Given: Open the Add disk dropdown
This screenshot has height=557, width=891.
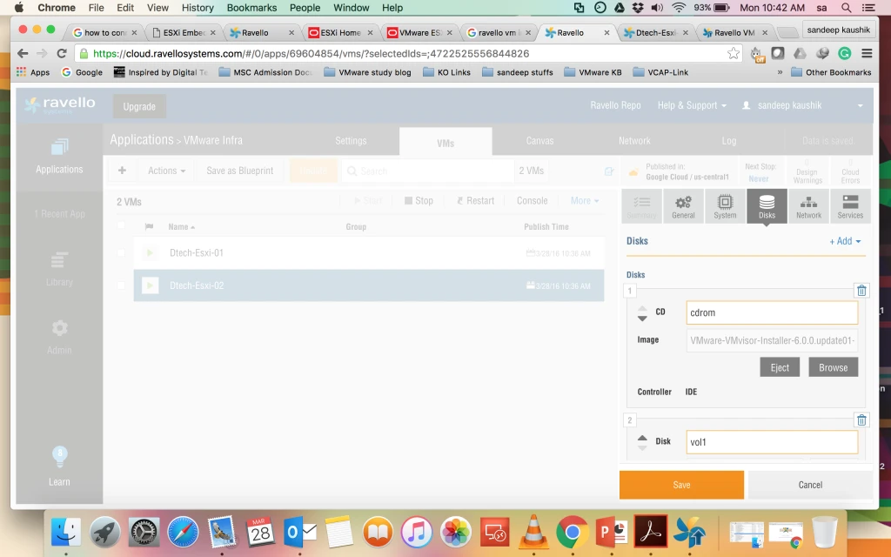Looking at the screenshot, I should point(845,241).
